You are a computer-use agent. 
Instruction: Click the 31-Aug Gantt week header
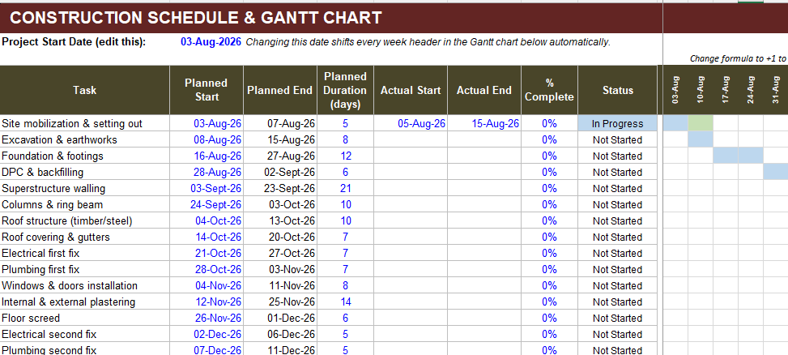776,91
